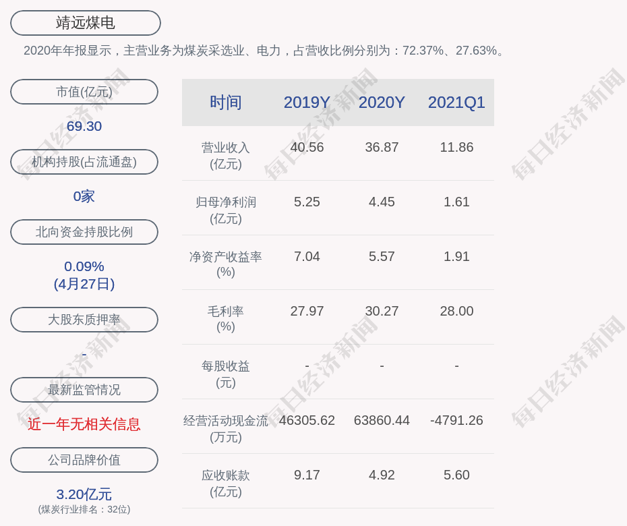Click the 毛利率(%) row label

click(225, 319)
